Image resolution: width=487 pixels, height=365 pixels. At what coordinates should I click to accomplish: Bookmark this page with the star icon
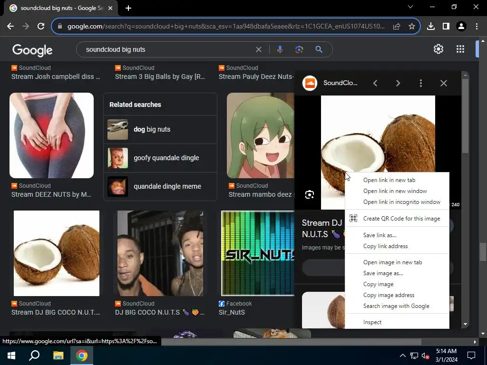click(412, 27)
